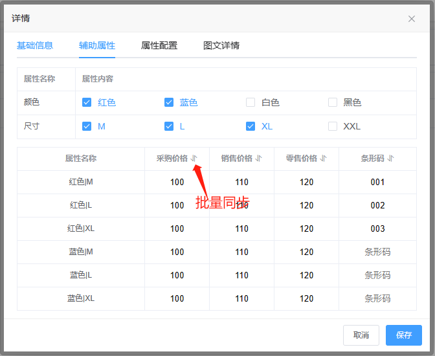Viewport: 435px width, 356px height.
Task: Open the 属性配置 tab
Action: tap(159, 45)
